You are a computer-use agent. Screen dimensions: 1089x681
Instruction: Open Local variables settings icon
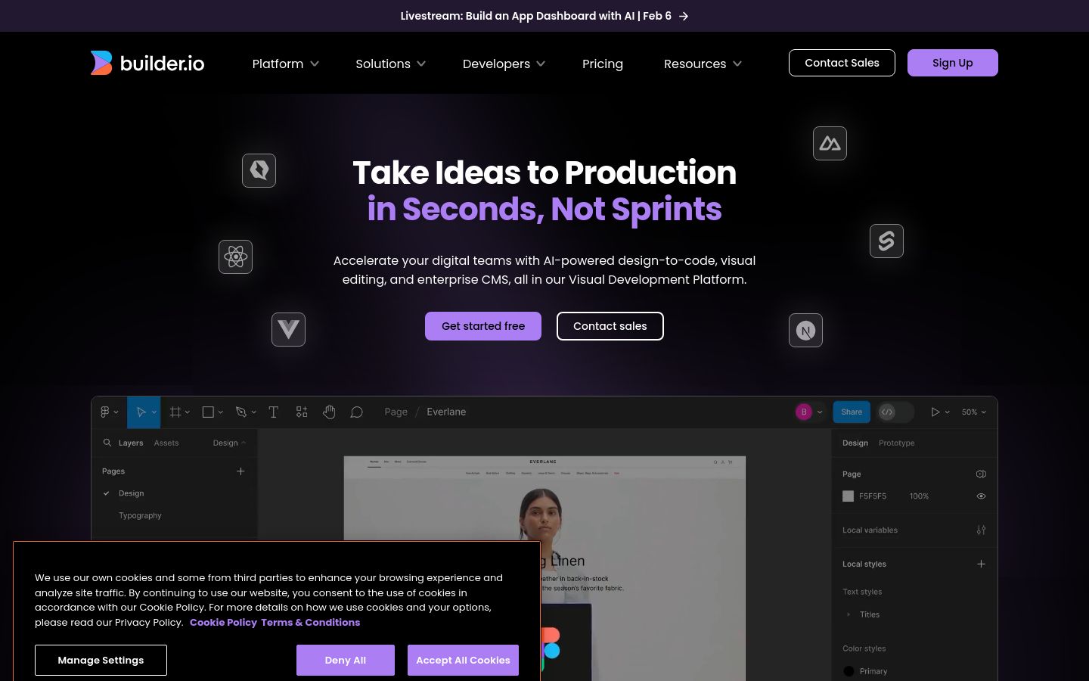[x=981, y=530]
